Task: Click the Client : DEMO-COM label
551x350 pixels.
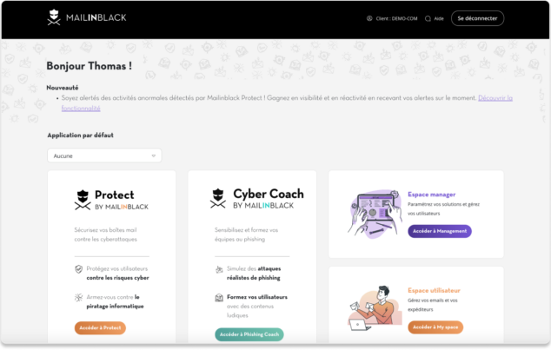Action: coord(396,18)
